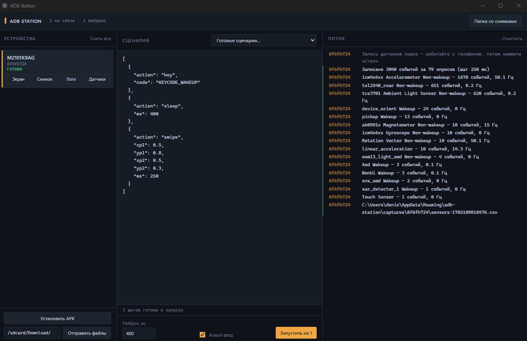The height and width of the screenshot is (341, 527).
Task: Click the tcs3701 Ambient Light Sensor line
Action: click(x=439, y=97)
